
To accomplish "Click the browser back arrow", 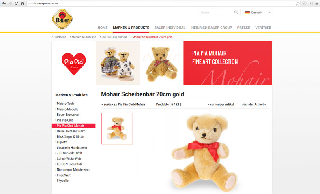I will [4, 4].
